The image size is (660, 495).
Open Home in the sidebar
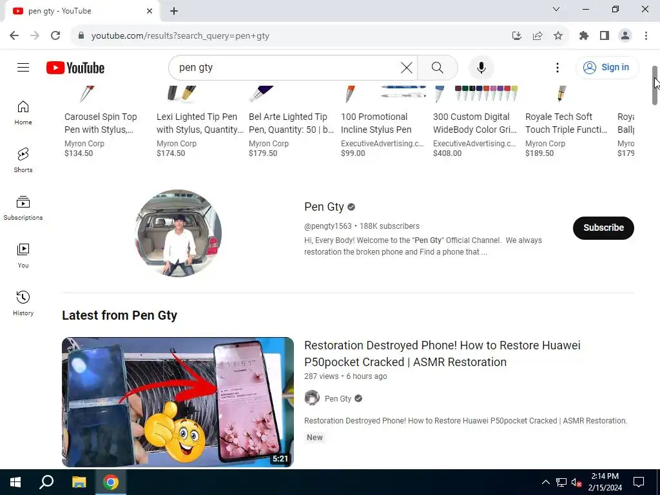[x=23, y=113]
